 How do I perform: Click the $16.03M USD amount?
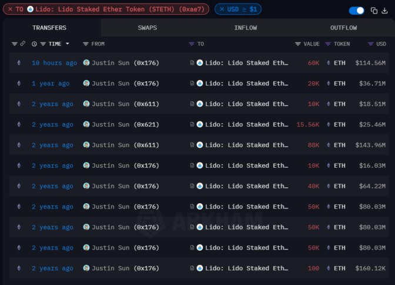(x=372, y=165)
